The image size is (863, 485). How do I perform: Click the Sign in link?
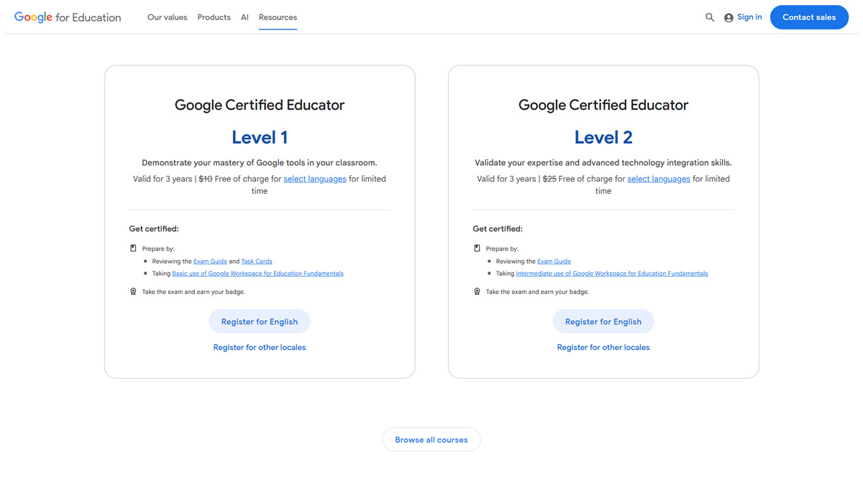coord(749,17)
